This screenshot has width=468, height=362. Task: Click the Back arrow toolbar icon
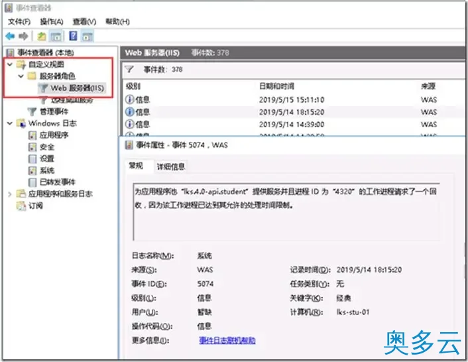pyautogui.click(x=10, y=36)
